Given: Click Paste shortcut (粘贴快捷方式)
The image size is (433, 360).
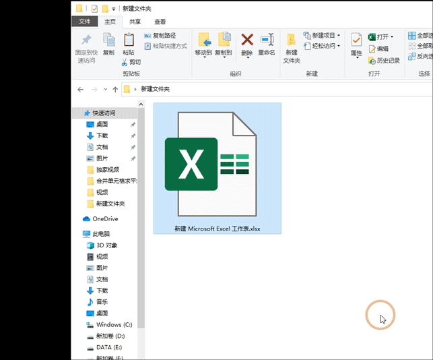Looking at the screenshot, I should (166, 46).
